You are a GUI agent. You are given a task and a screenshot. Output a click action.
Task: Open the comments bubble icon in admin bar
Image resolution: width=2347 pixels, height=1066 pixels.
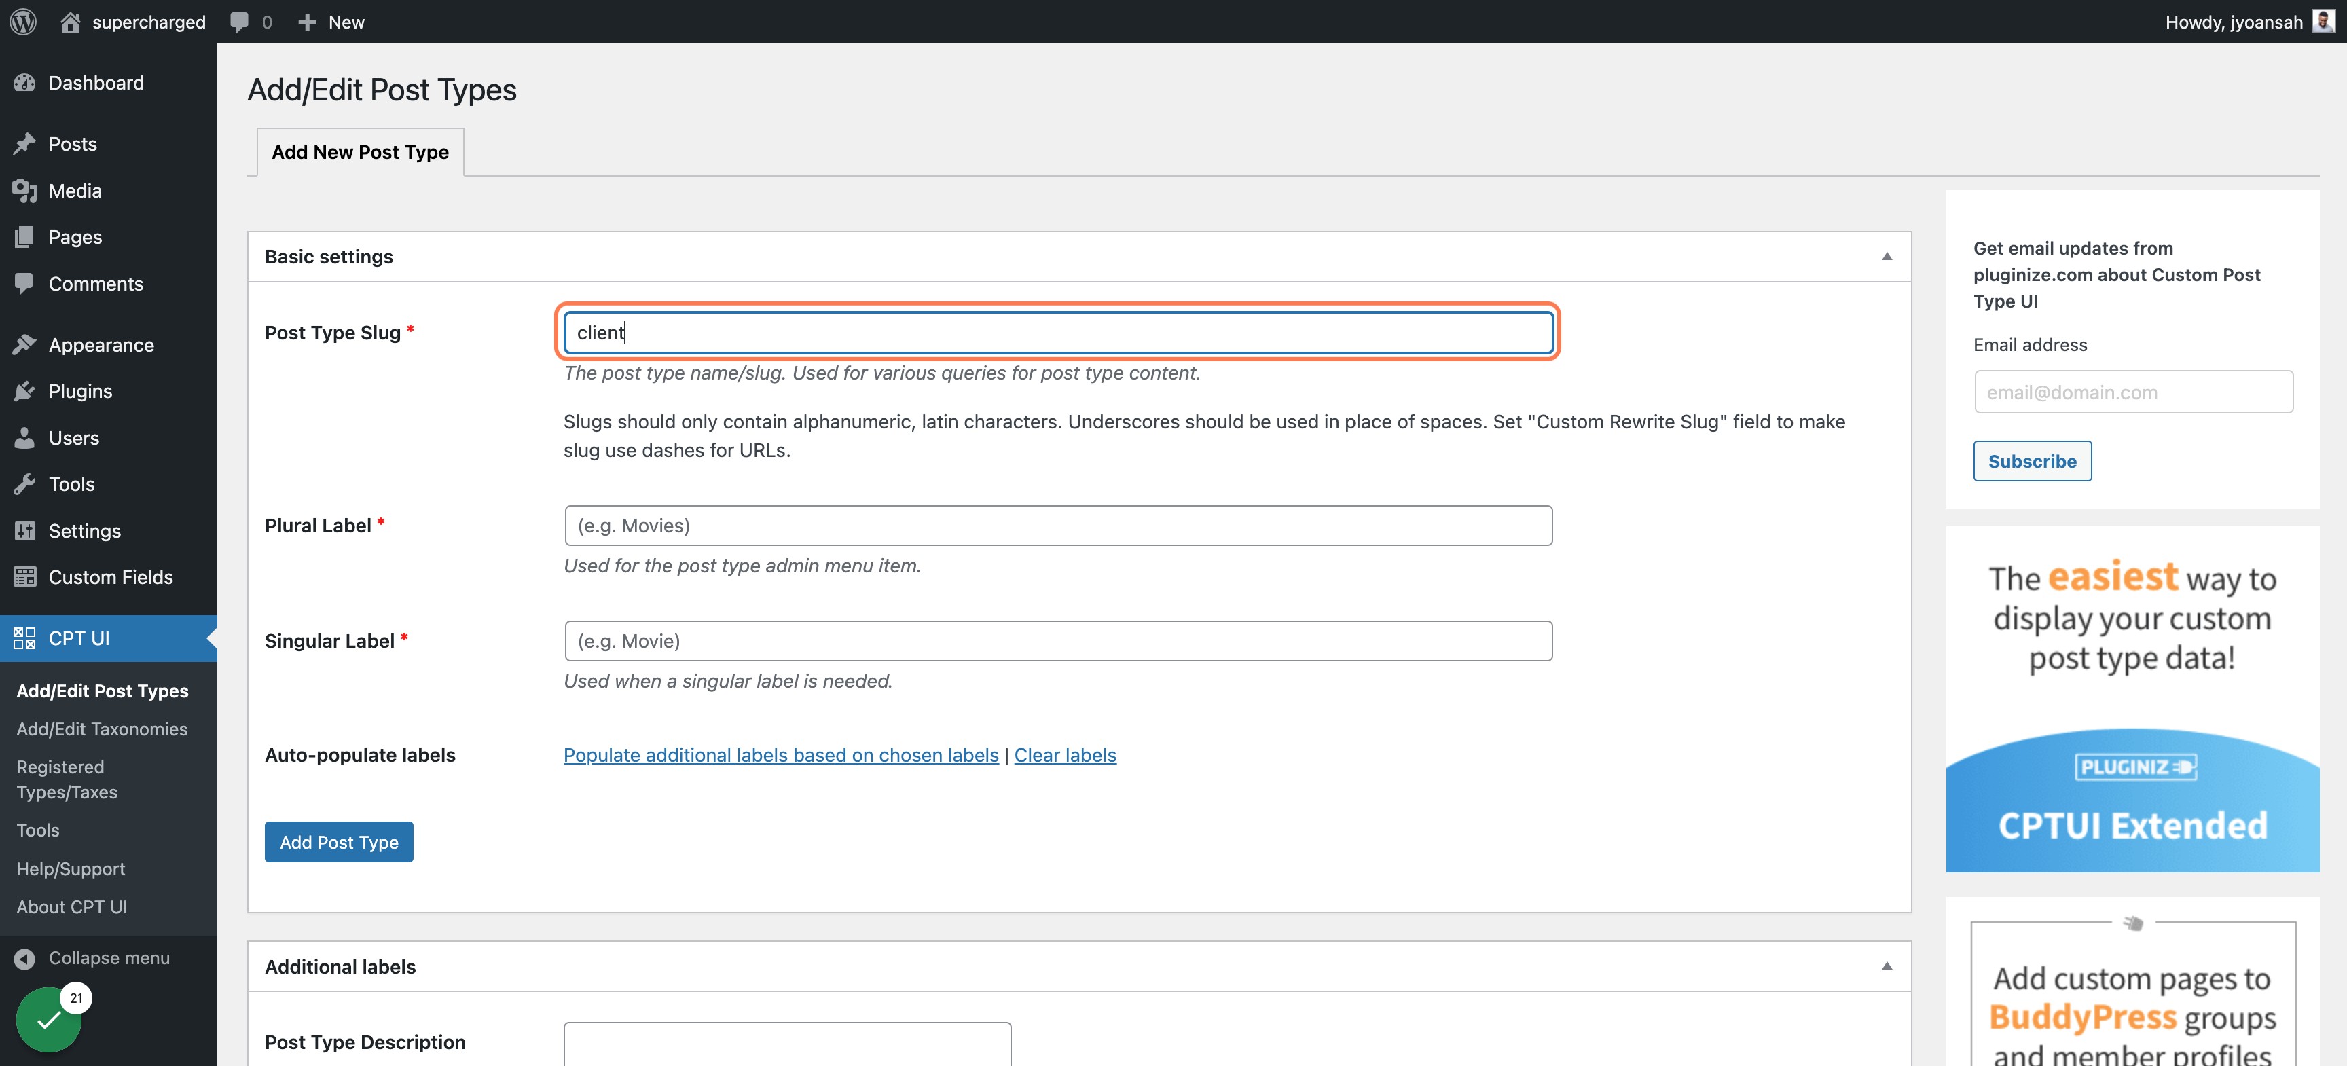click(x=239, y=22)
